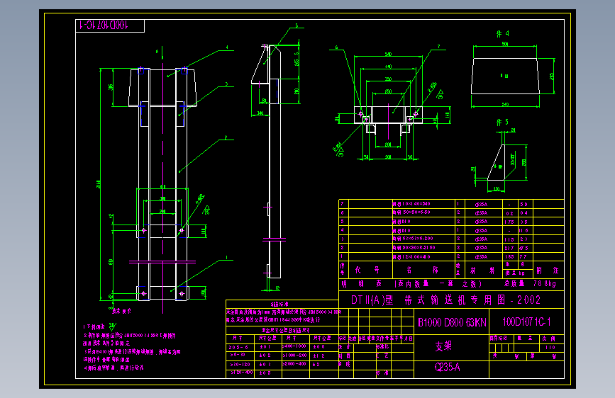This screenshot has width=615, height=398.
Task: Click the '10×140×540' parts list entry
Action: [x=411, y=204]
